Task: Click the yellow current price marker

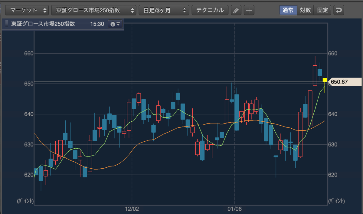Action: tap(325, 80)
